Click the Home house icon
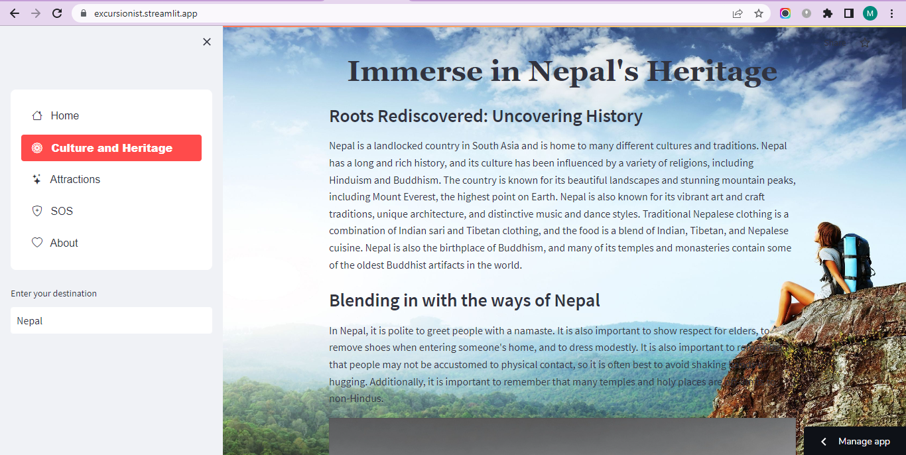Viewport: 906px width, 455px height. [x=37, y=115]
